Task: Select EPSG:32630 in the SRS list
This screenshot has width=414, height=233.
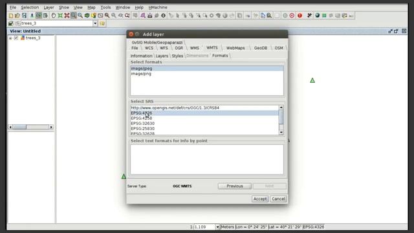Action: point(204,124)
